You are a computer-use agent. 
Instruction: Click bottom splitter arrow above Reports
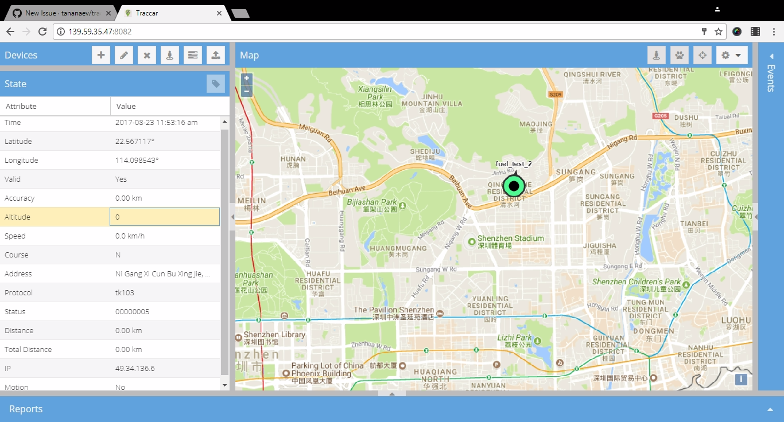[x=392, y=393]
